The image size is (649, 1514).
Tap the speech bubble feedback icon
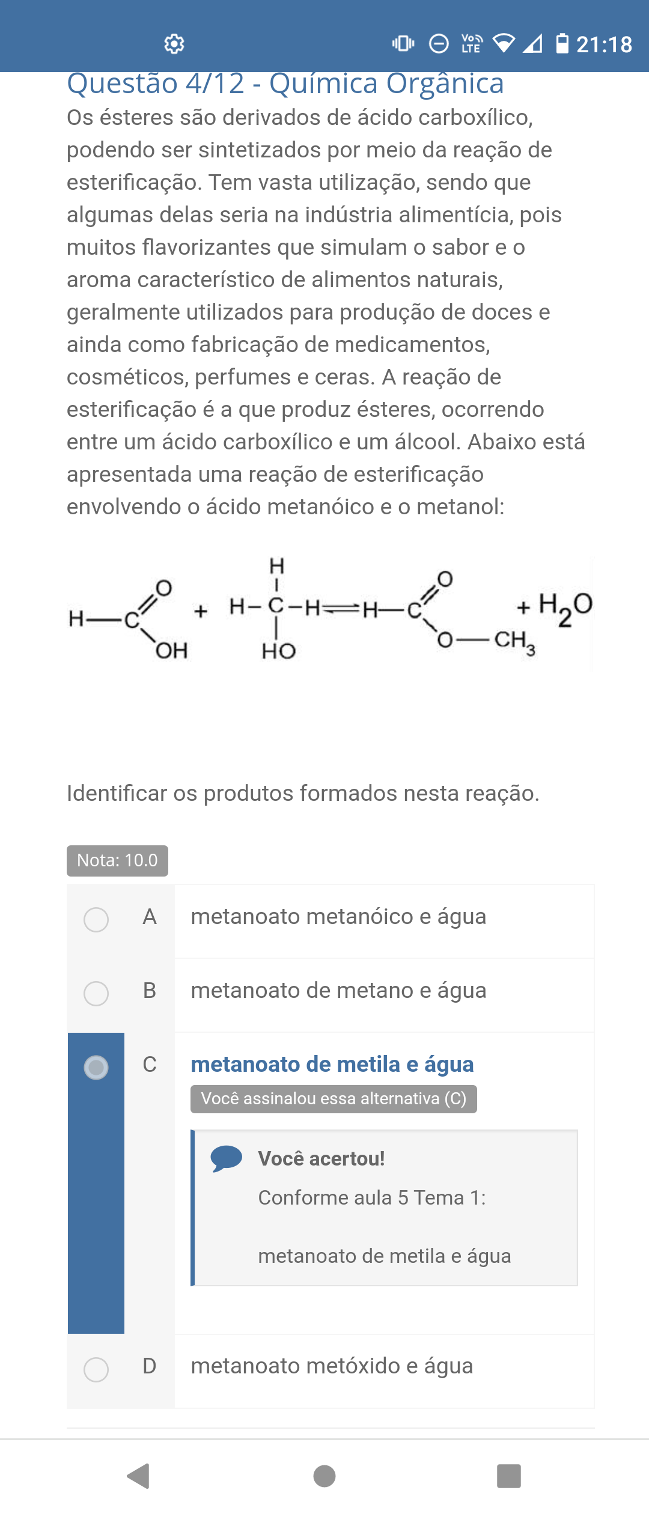[226, 1159]
